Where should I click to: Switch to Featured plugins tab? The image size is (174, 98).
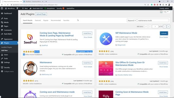tap(38, 20)
